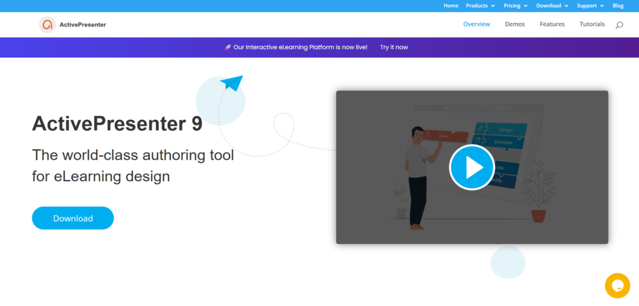Expand the Download dropdown in the top bar
This screenshot has height=306, width=639.
[x=552, y=6]
